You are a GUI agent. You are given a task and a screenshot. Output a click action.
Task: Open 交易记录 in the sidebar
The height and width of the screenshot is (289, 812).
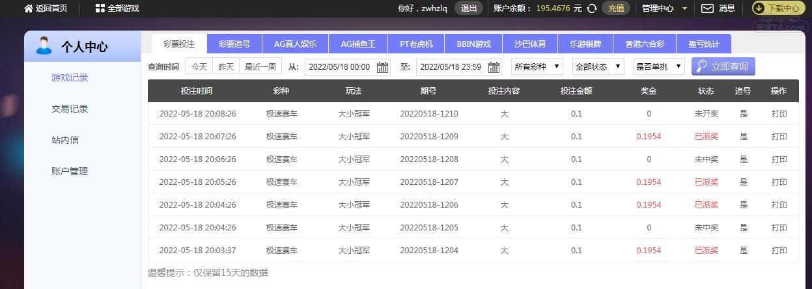click(70, 109)
